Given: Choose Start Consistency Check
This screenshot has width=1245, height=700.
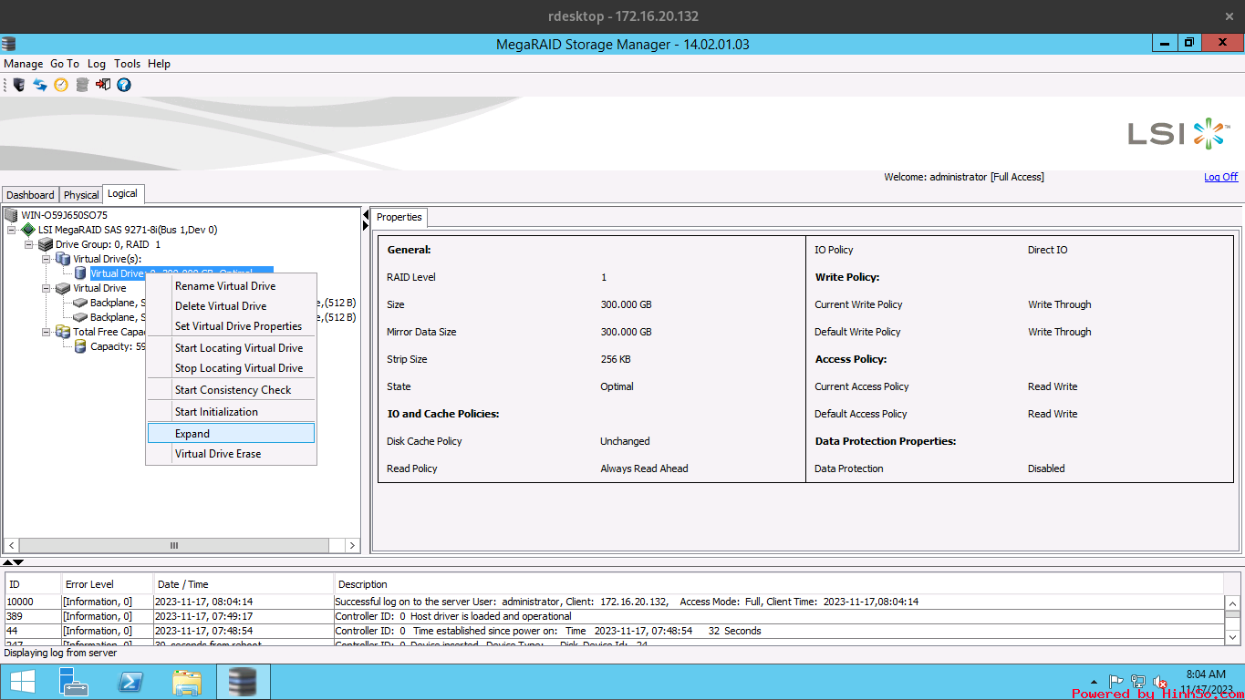Looking at the screenshot, I should pos(231,390).
